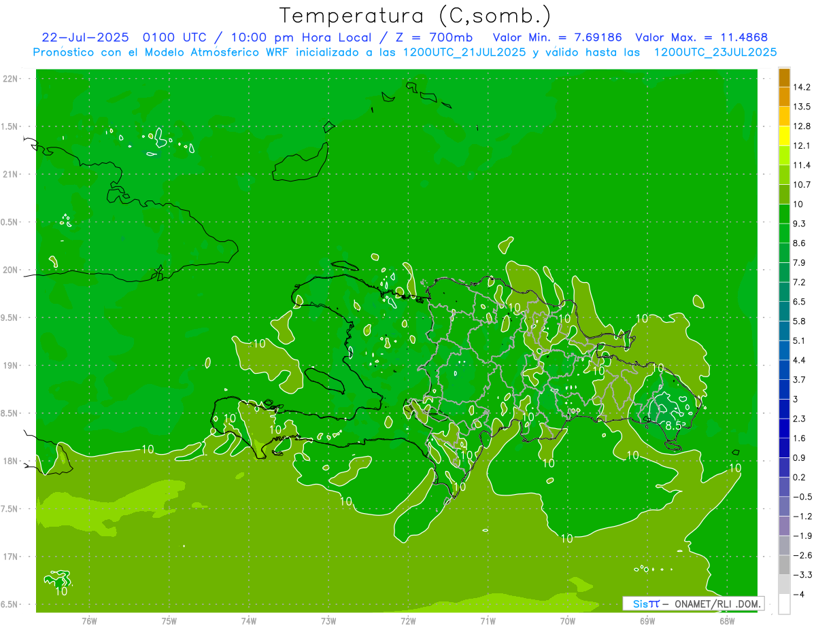This screenshot has width=816, height=630.
Task: Click the "5.1" value on the color scale
Action: [800, 340]
